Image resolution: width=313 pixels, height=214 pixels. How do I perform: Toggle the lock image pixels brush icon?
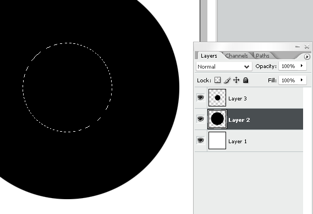point(227,80)
